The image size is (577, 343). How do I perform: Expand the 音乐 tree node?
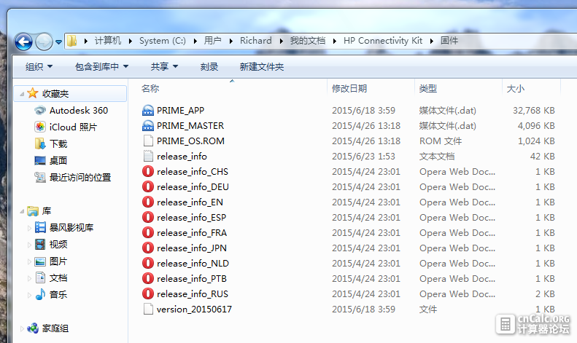click(29, 295)
